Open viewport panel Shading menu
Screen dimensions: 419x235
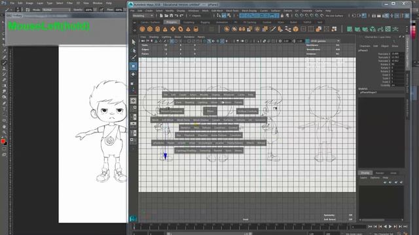[154, 37]
